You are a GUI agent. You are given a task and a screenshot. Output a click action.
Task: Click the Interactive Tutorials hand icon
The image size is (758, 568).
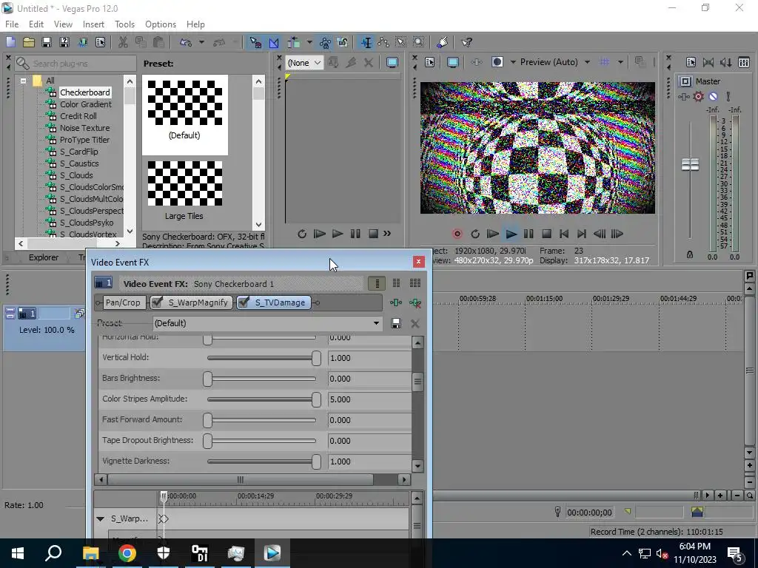(x=443, y=42)
